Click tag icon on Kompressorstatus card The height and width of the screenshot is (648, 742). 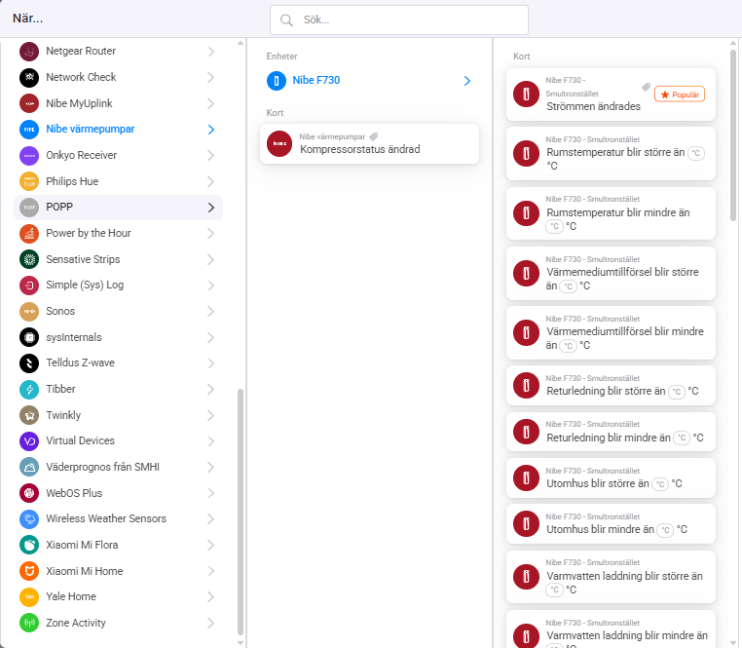374,136
